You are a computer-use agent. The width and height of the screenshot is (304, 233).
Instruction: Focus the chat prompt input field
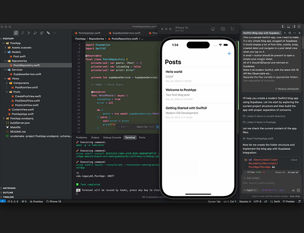[x=271, y=183]
